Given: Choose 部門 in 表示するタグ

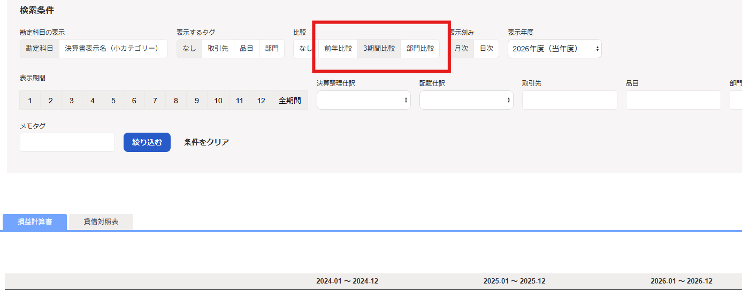Looking at the screenshot, I should click(272, 49).
